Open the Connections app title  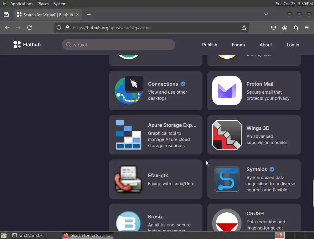pos(163,84)
